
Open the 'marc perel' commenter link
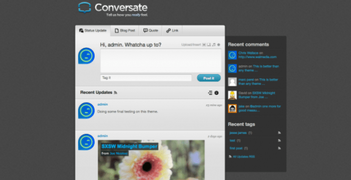point(246,79)
